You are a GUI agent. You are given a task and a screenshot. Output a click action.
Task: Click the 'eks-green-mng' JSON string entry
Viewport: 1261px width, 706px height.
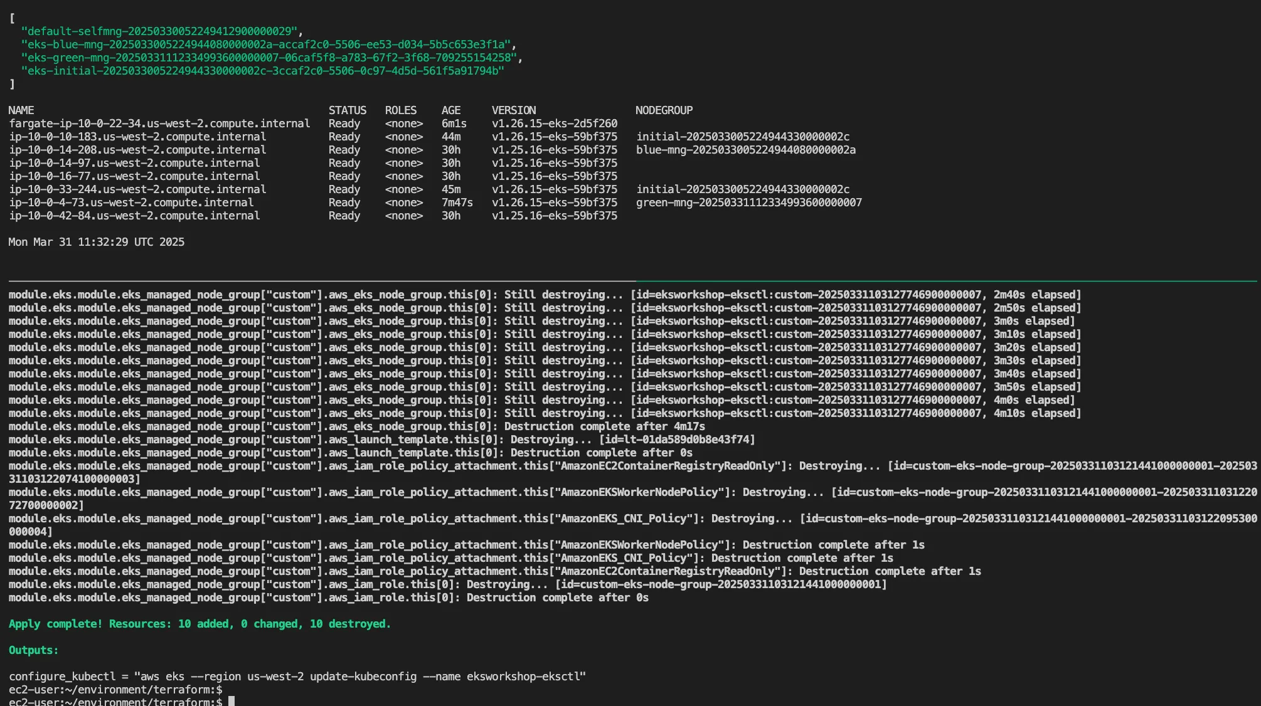click(x=270, y=58)
